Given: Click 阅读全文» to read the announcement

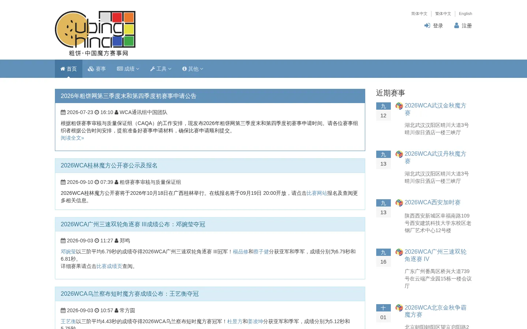Looking at the screenshot, I should [72, 138].
